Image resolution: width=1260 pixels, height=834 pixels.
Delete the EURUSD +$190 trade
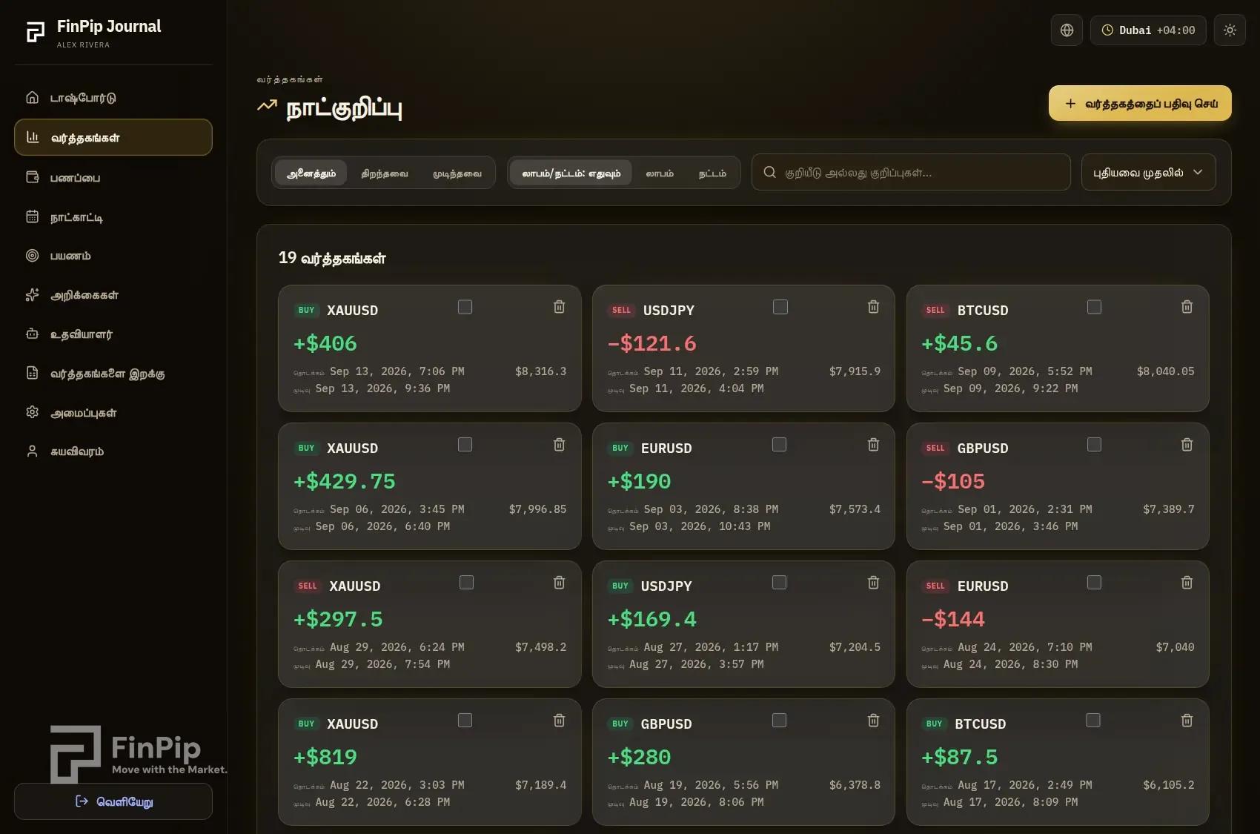coord(873,445)
